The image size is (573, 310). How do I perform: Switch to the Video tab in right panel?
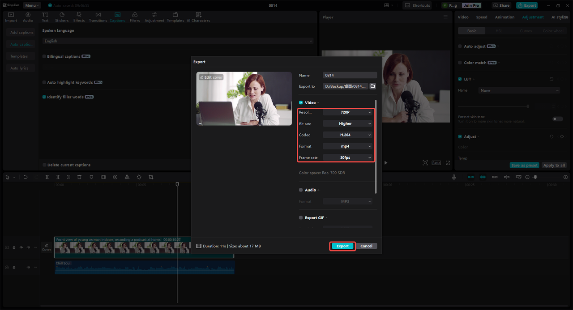463,17
